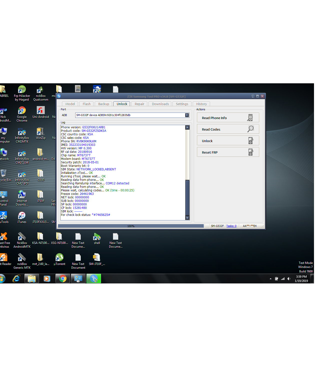This screenshot has width=320, height=372.
Task: Expand the ADB port dropdown
Action: (187, 115)
